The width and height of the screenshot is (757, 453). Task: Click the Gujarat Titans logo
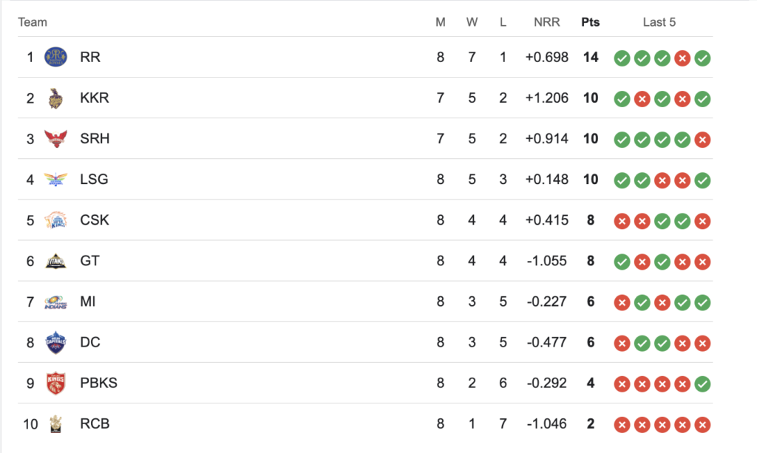coord(55,261)
